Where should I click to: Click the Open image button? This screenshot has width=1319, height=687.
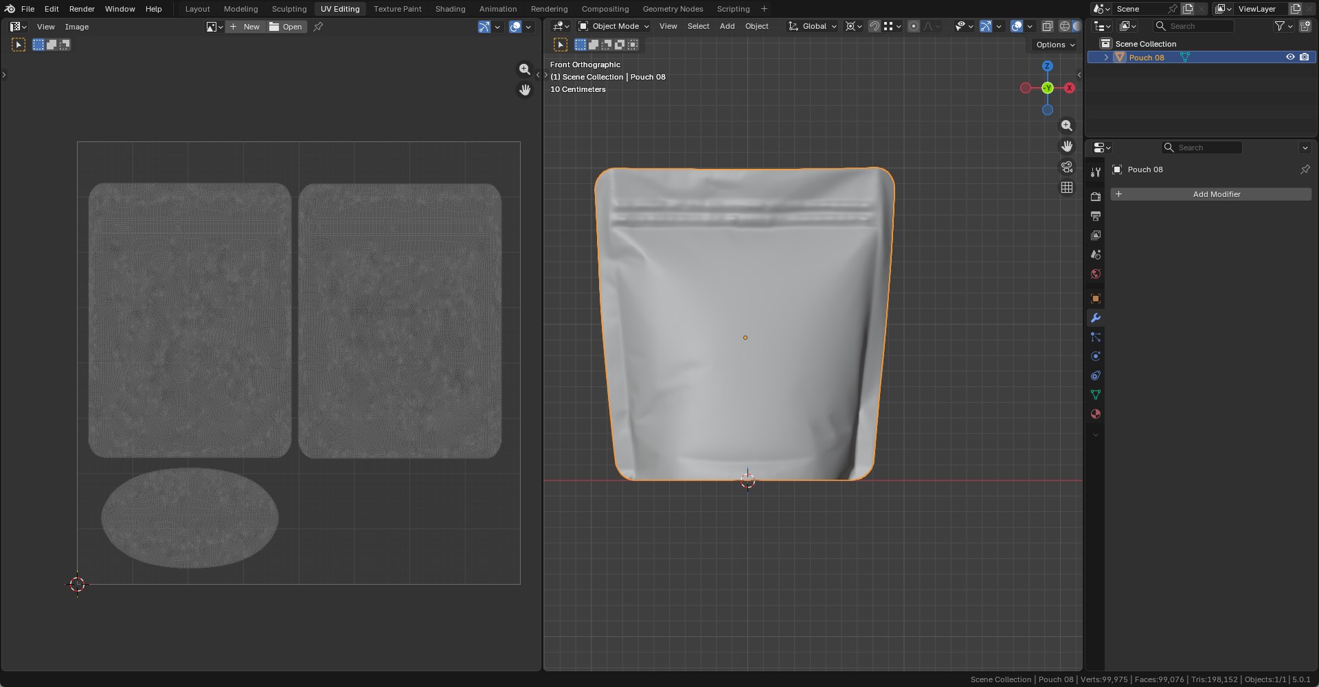pyautogui.click(x=286, y=27)
